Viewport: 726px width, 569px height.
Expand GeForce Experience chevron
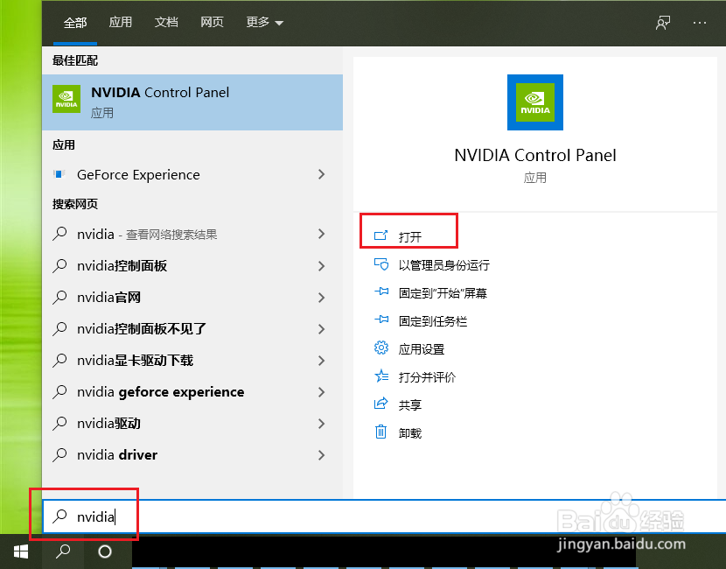click(x=321, y=175)
